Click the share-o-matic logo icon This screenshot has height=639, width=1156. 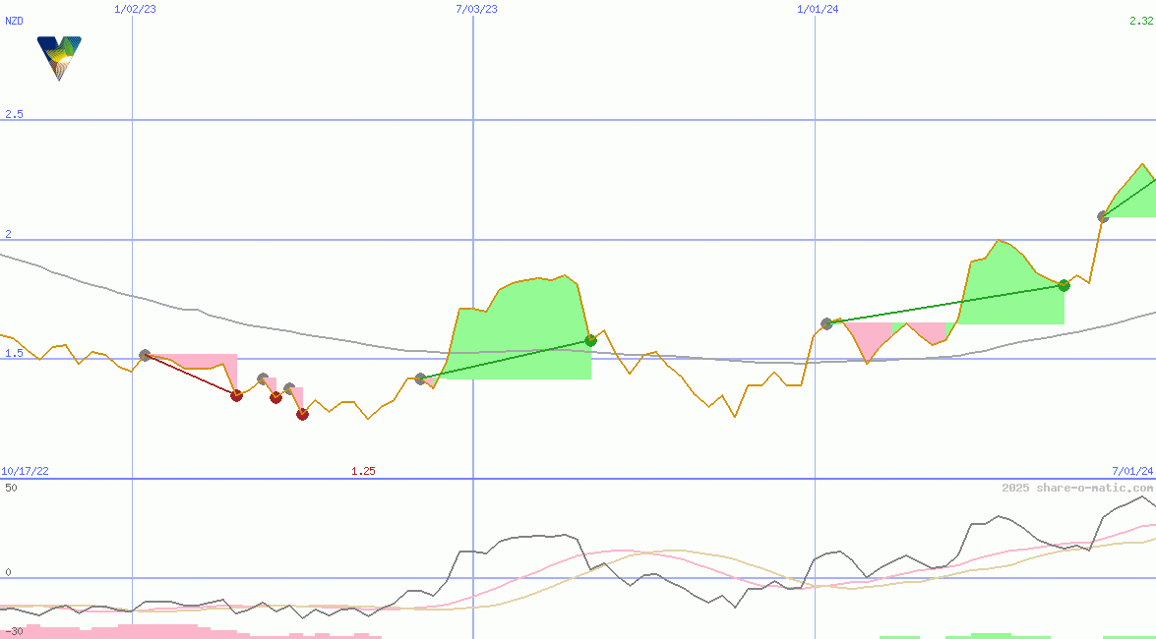pos(59,57)
